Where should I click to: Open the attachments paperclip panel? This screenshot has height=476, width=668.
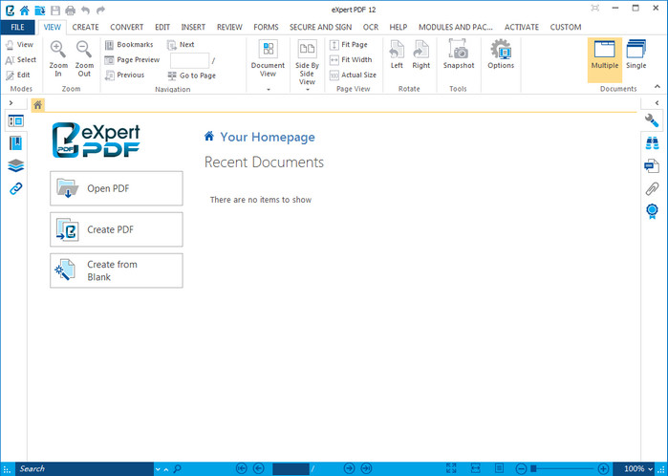(x=652, y=188)
